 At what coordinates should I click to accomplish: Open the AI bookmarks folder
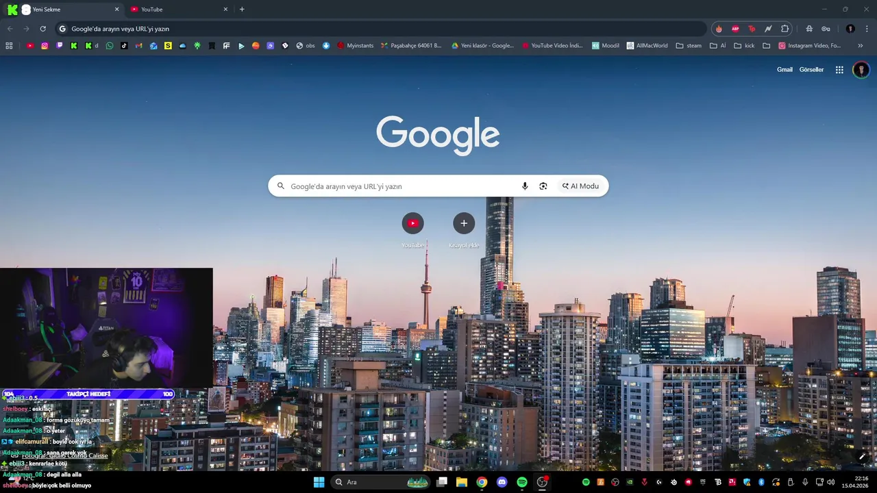pyautogui.click(x=718, y=46)
